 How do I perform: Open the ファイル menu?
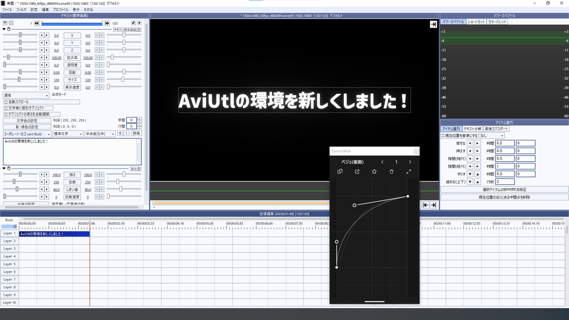pyautogui.click(x=7, y=9)
